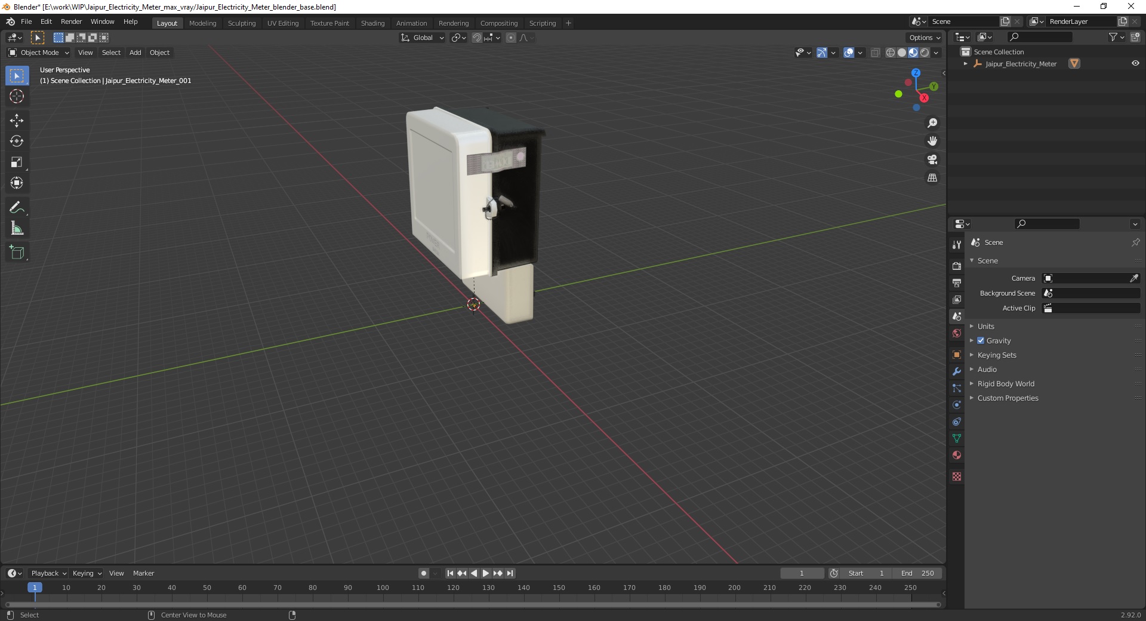The image size is (1146, 621).
Task: Activate the Scale tool
Action: (17, 162)
